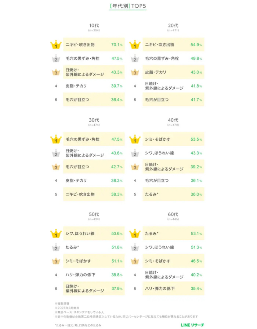The height and width of the screenshot is (329, 257).
Task: Click the bronze crown in the 60代 ranking
Action: coord(135,261)
